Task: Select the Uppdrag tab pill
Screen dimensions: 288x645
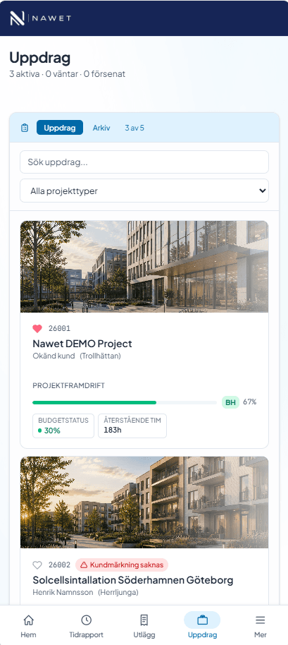Action: [60, 128]
